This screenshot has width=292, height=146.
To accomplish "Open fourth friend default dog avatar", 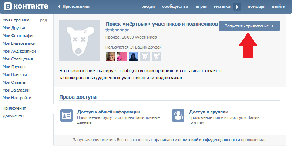I will click(145, 56).
